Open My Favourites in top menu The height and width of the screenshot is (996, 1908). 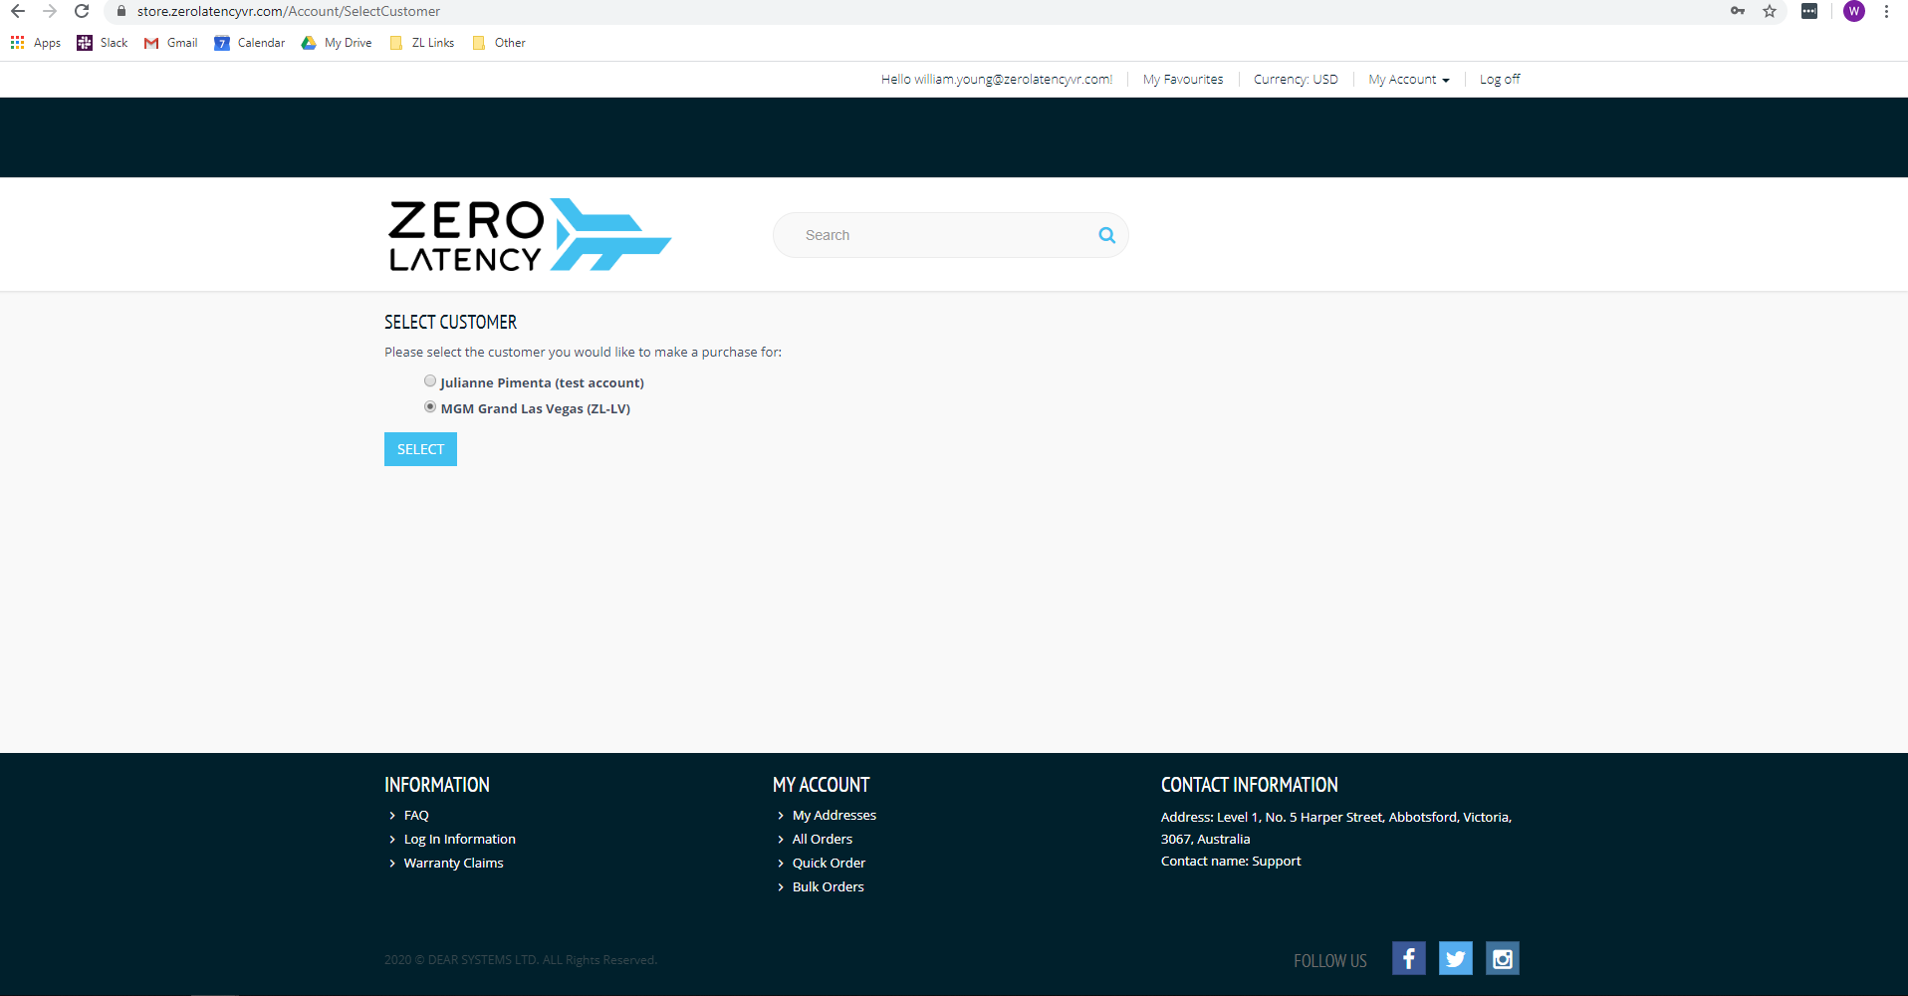click(1183, 80)
